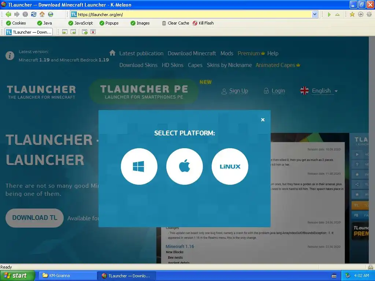Open History with the clock icon
The width and height of the screenshot is (375, 281).
361,14
